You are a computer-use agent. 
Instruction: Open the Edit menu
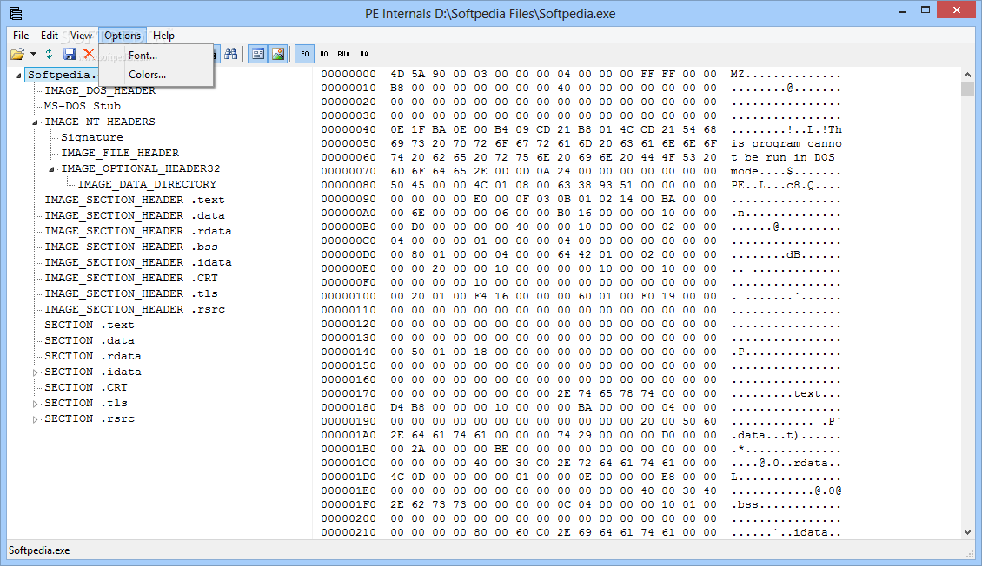coord(50,36)
